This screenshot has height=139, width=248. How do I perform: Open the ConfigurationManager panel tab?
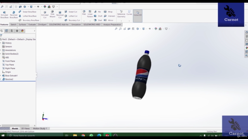tap(12, 31)
